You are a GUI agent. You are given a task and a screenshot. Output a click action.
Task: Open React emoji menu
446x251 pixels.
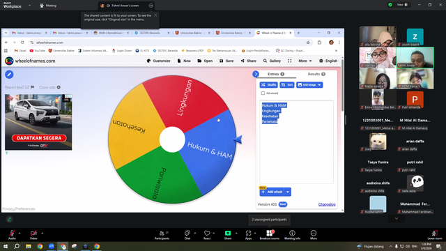[207, 235]
